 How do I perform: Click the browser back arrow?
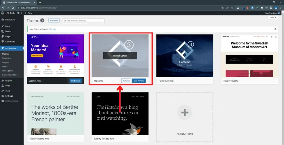click(3, 8)
